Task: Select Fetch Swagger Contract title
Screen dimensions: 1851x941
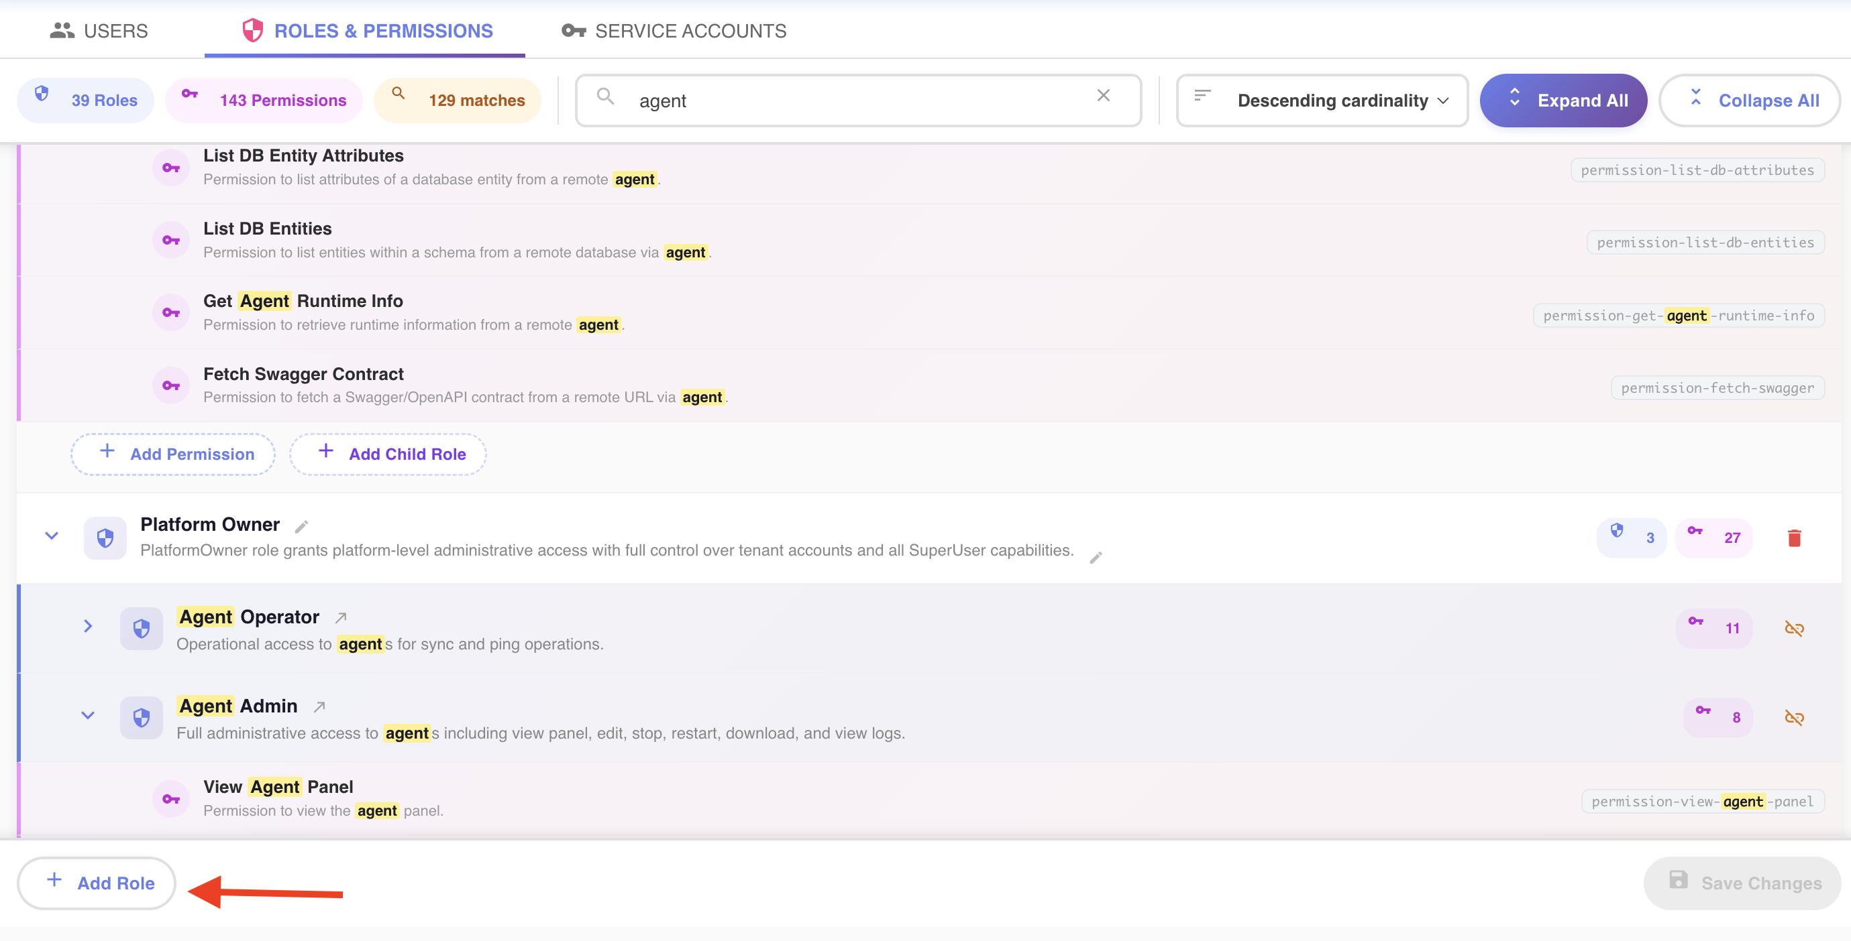Action: [x=303, y=374]
